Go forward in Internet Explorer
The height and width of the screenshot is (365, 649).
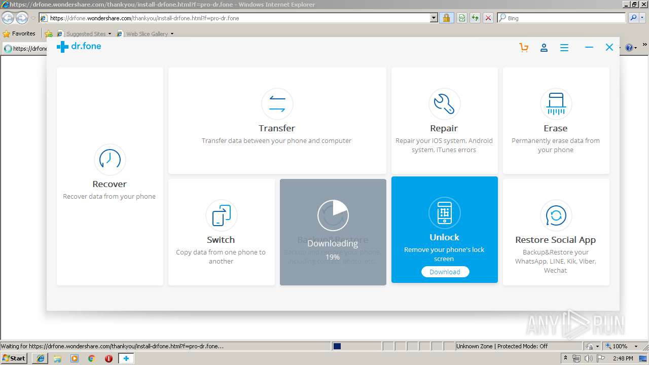point(22,18)
